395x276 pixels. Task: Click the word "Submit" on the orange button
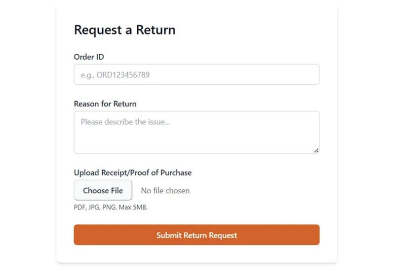tap(169, 235)
